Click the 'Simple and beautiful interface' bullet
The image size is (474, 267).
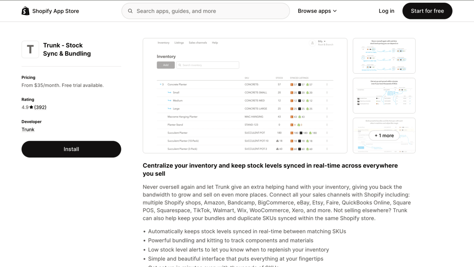[236, 259]
